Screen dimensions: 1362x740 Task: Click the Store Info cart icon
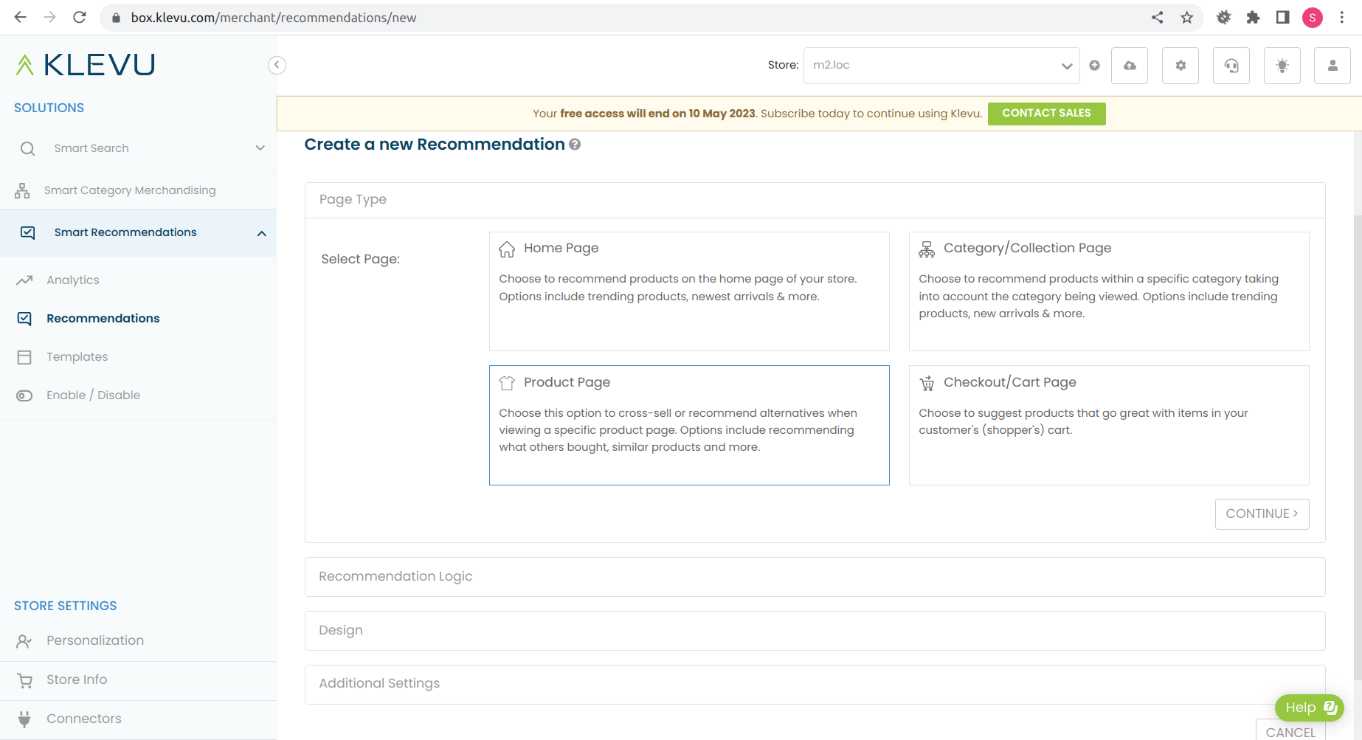coord(24,680)
